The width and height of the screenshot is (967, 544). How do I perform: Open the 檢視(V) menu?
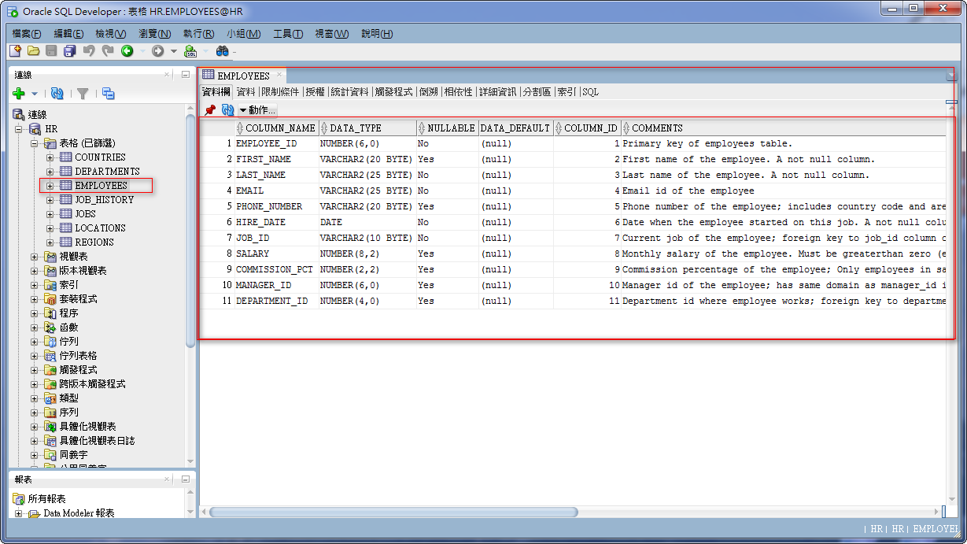110,34
